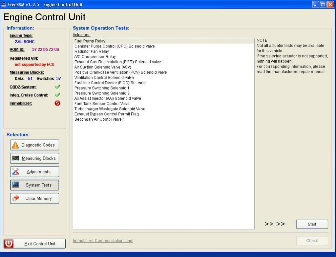Click the green checkmark beside OBD2-System
The width and height of the screenshot is (336, 257).
tap(57, 87)
